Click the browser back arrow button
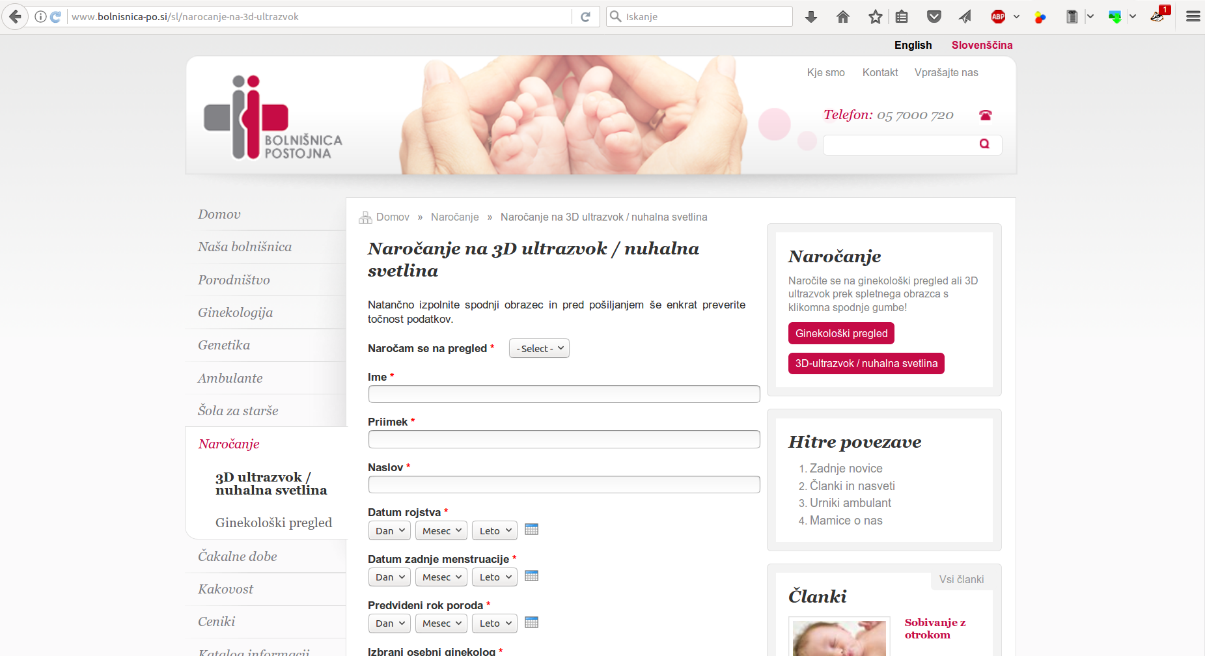The width and height of the screenshot is (1205, 656). pyautogui.click(x=15, y=16)
